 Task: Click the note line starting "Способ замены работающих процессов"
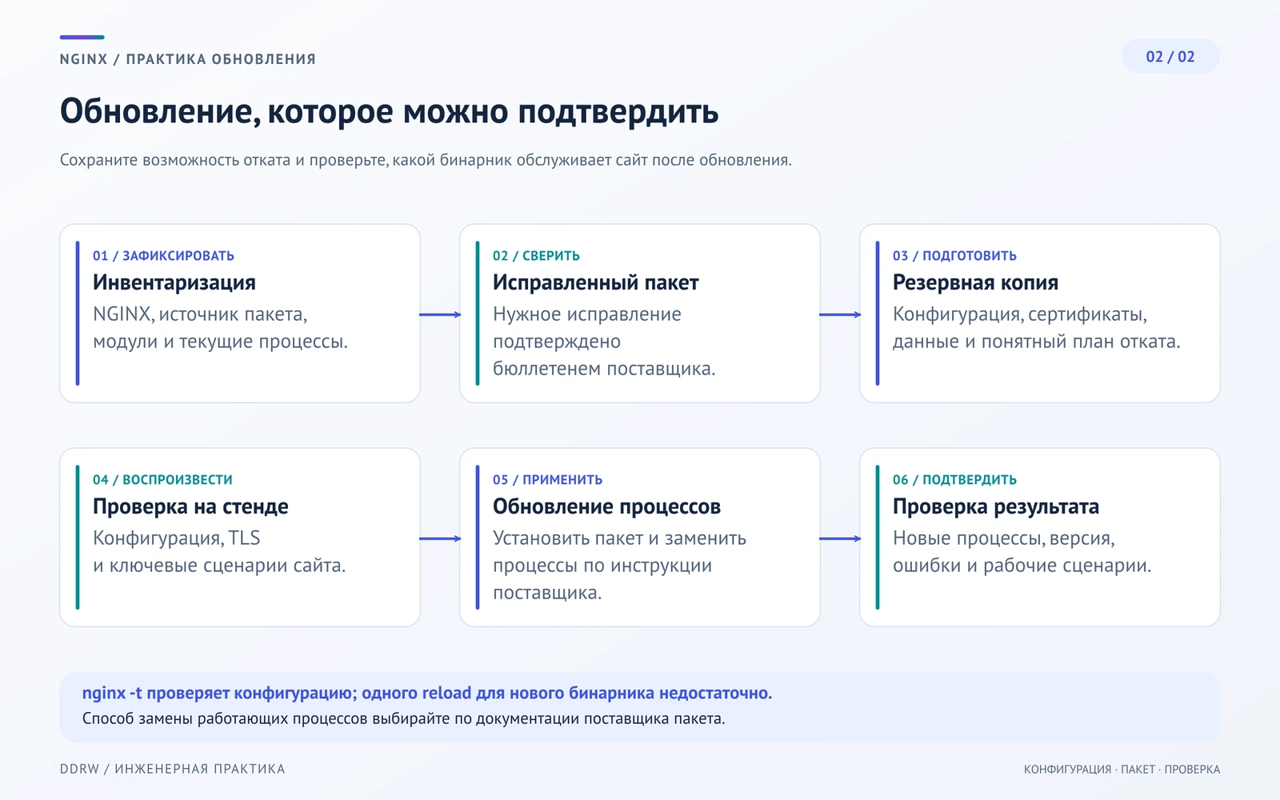point(404,718)
